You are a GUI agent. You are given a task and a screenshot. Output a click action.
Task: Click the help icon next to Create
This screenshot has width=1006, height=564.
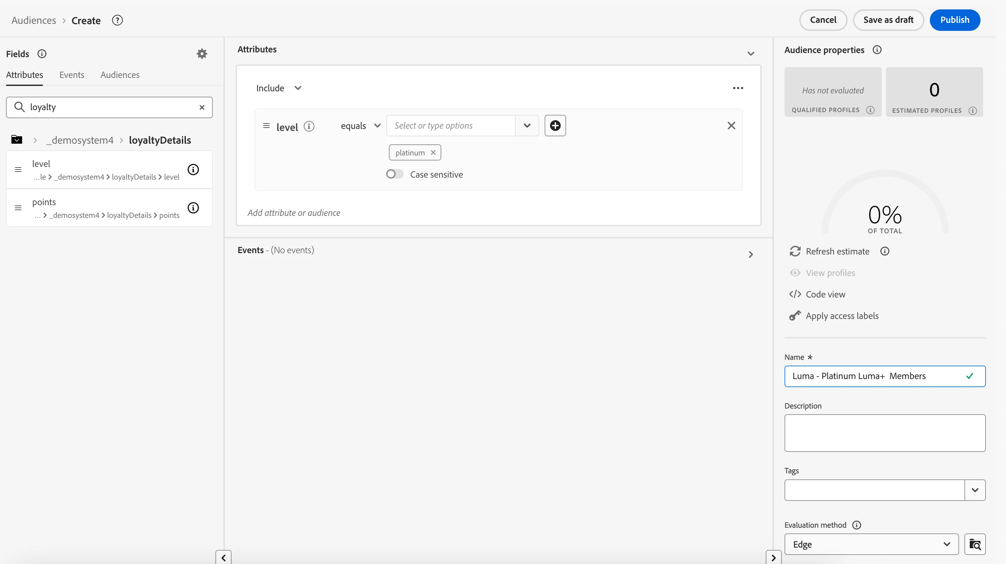coord(117,20)
